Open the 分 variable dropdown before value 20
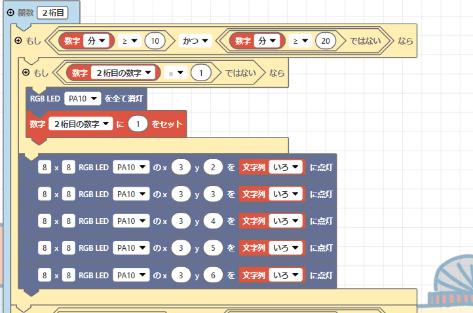Screen dimensions: 473x313 (267, 41)
